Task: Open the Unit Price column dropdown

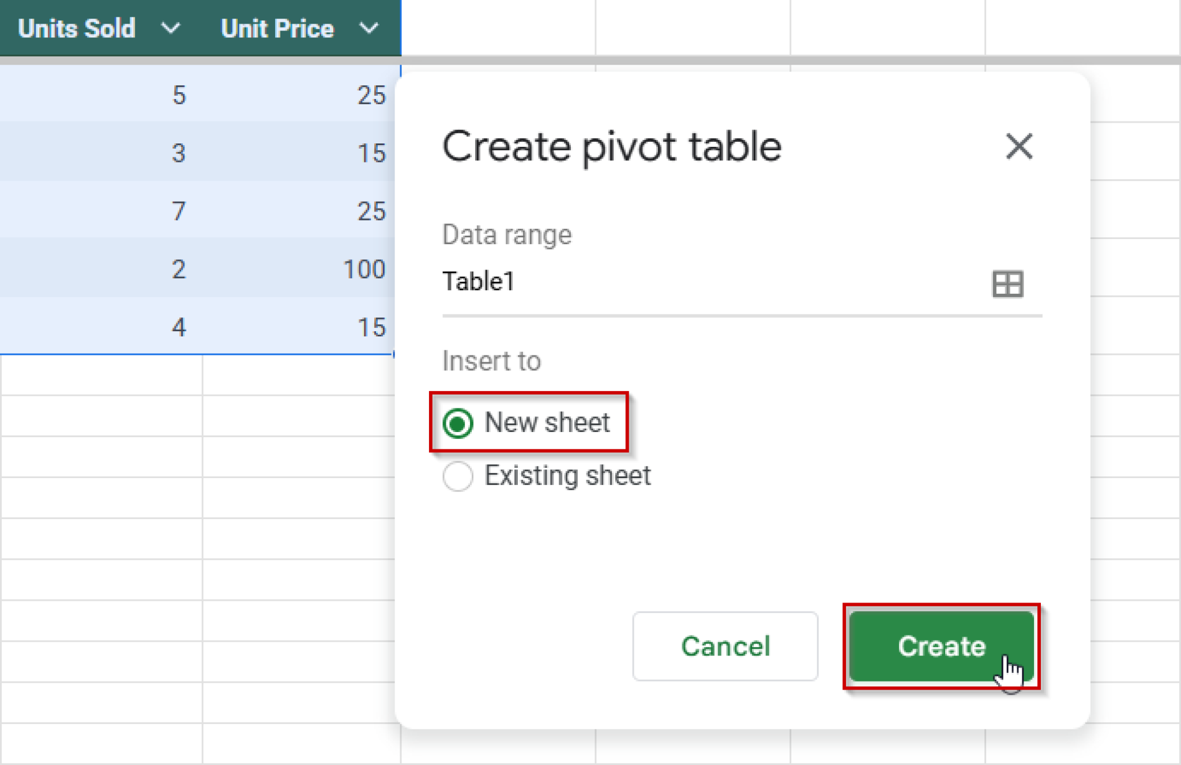Action: click(x=370, y=28)
